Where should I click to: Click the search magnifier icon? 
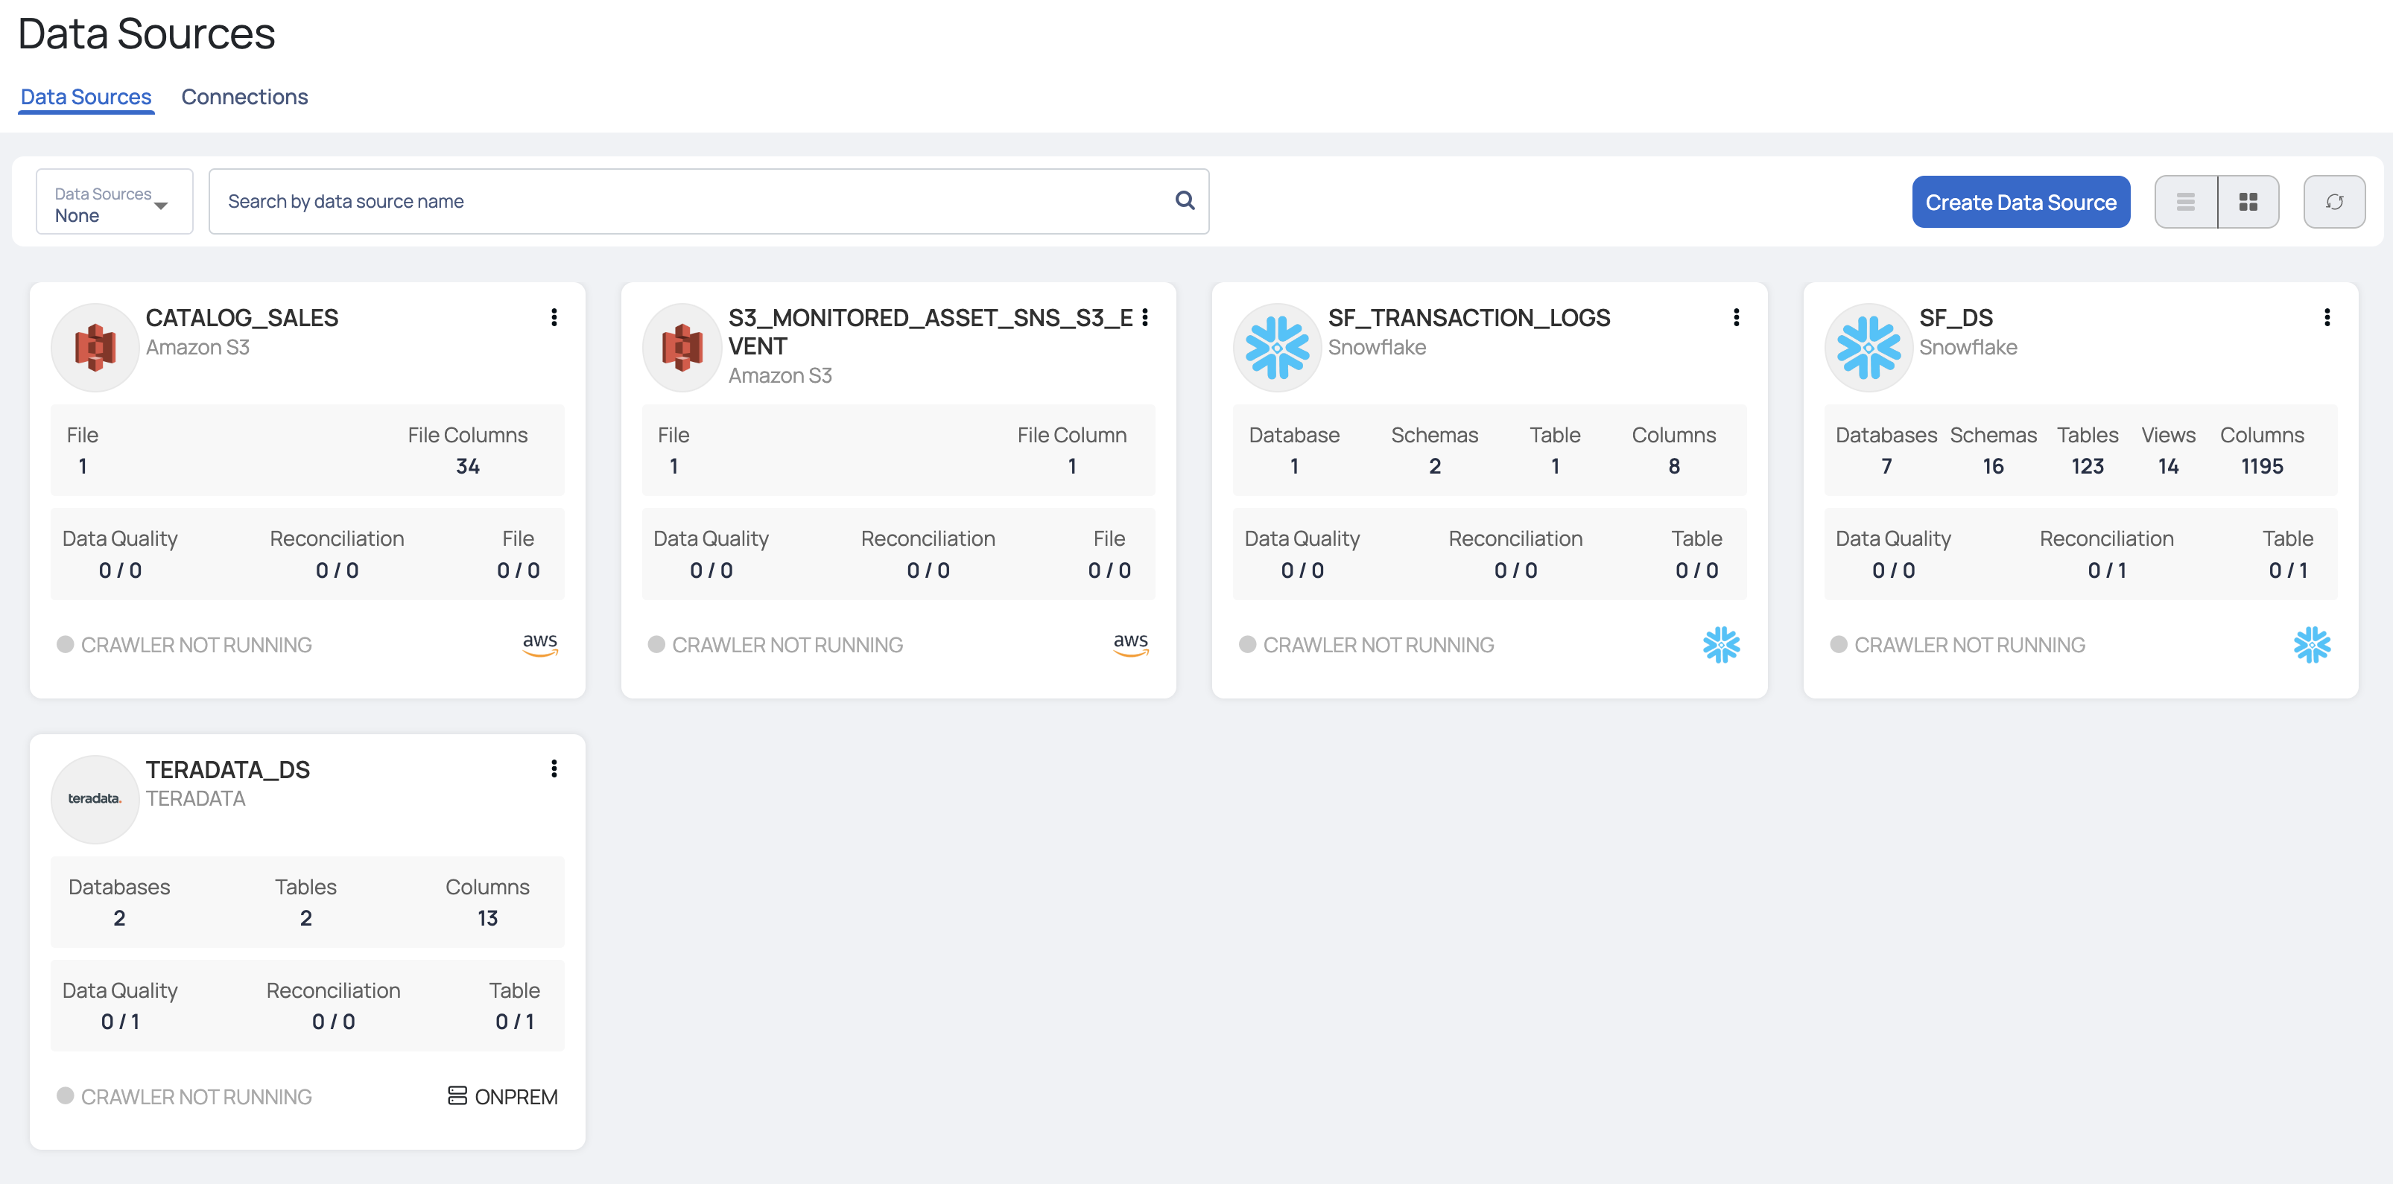pos(1185,200)
